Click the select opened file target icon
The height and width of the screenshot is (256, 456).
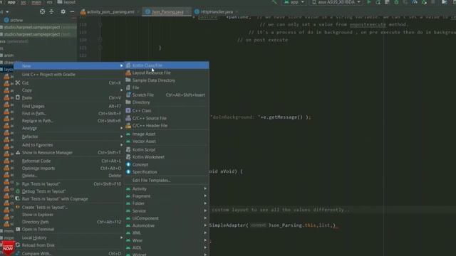(x=43, y=11)
